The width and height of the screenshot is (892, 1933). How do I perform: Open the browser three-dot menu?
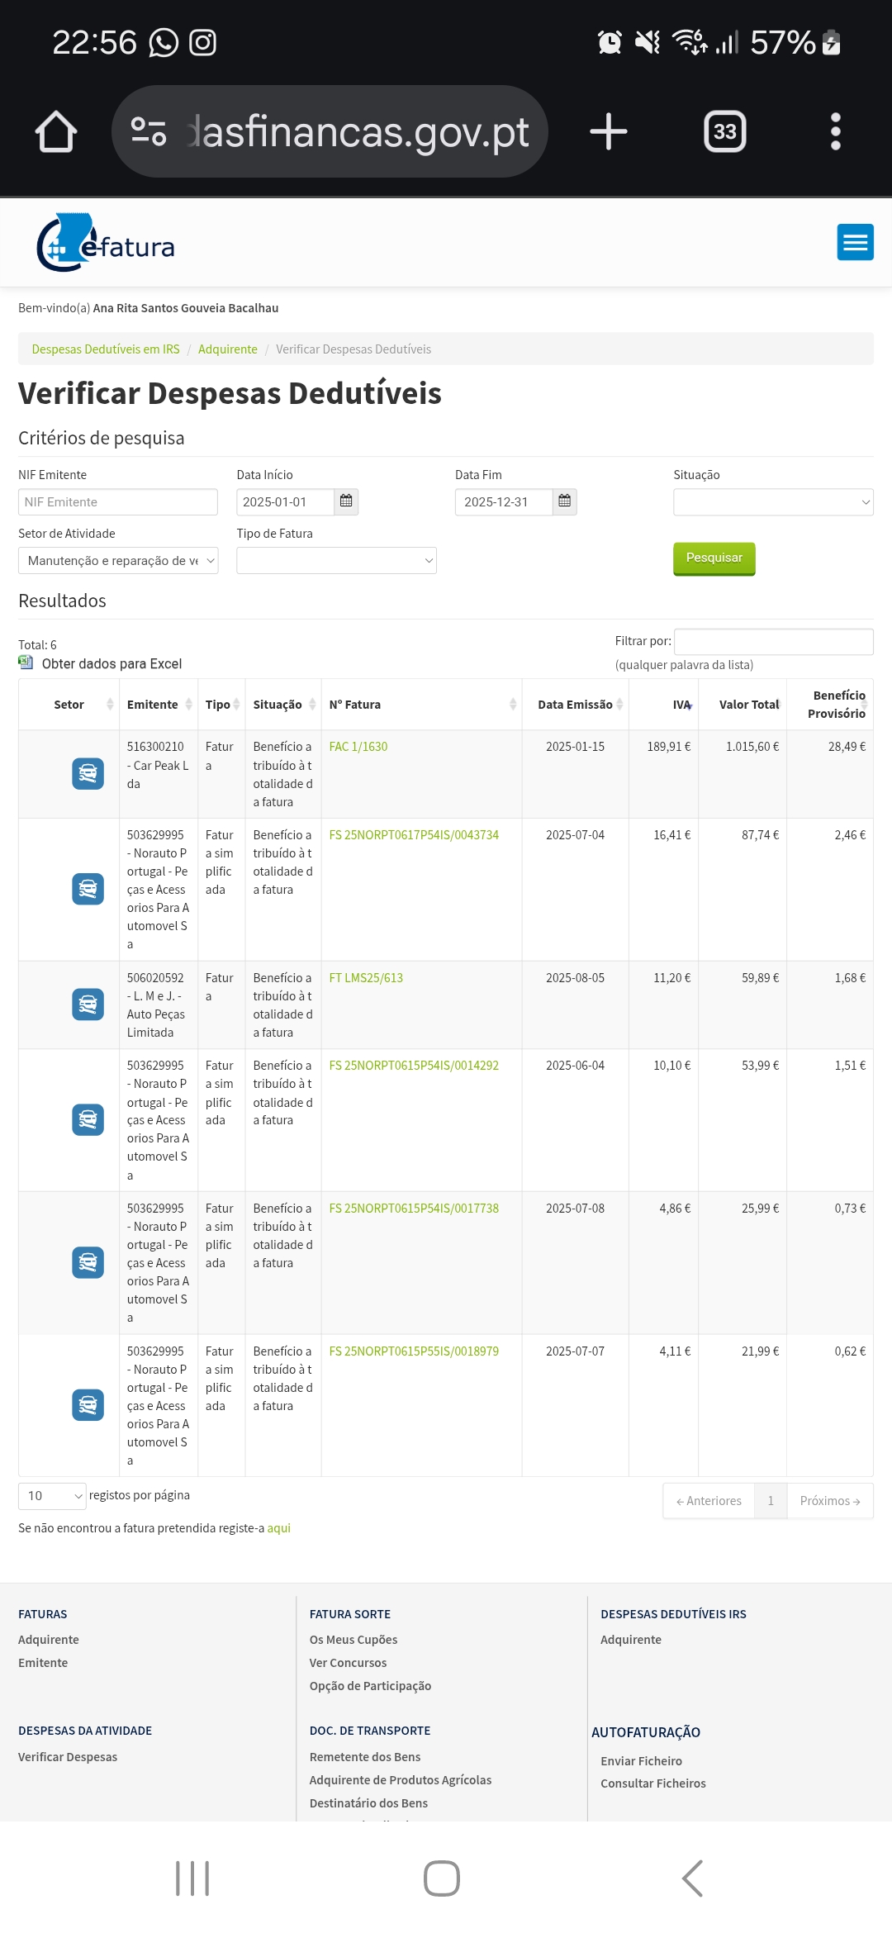(836, 131)
